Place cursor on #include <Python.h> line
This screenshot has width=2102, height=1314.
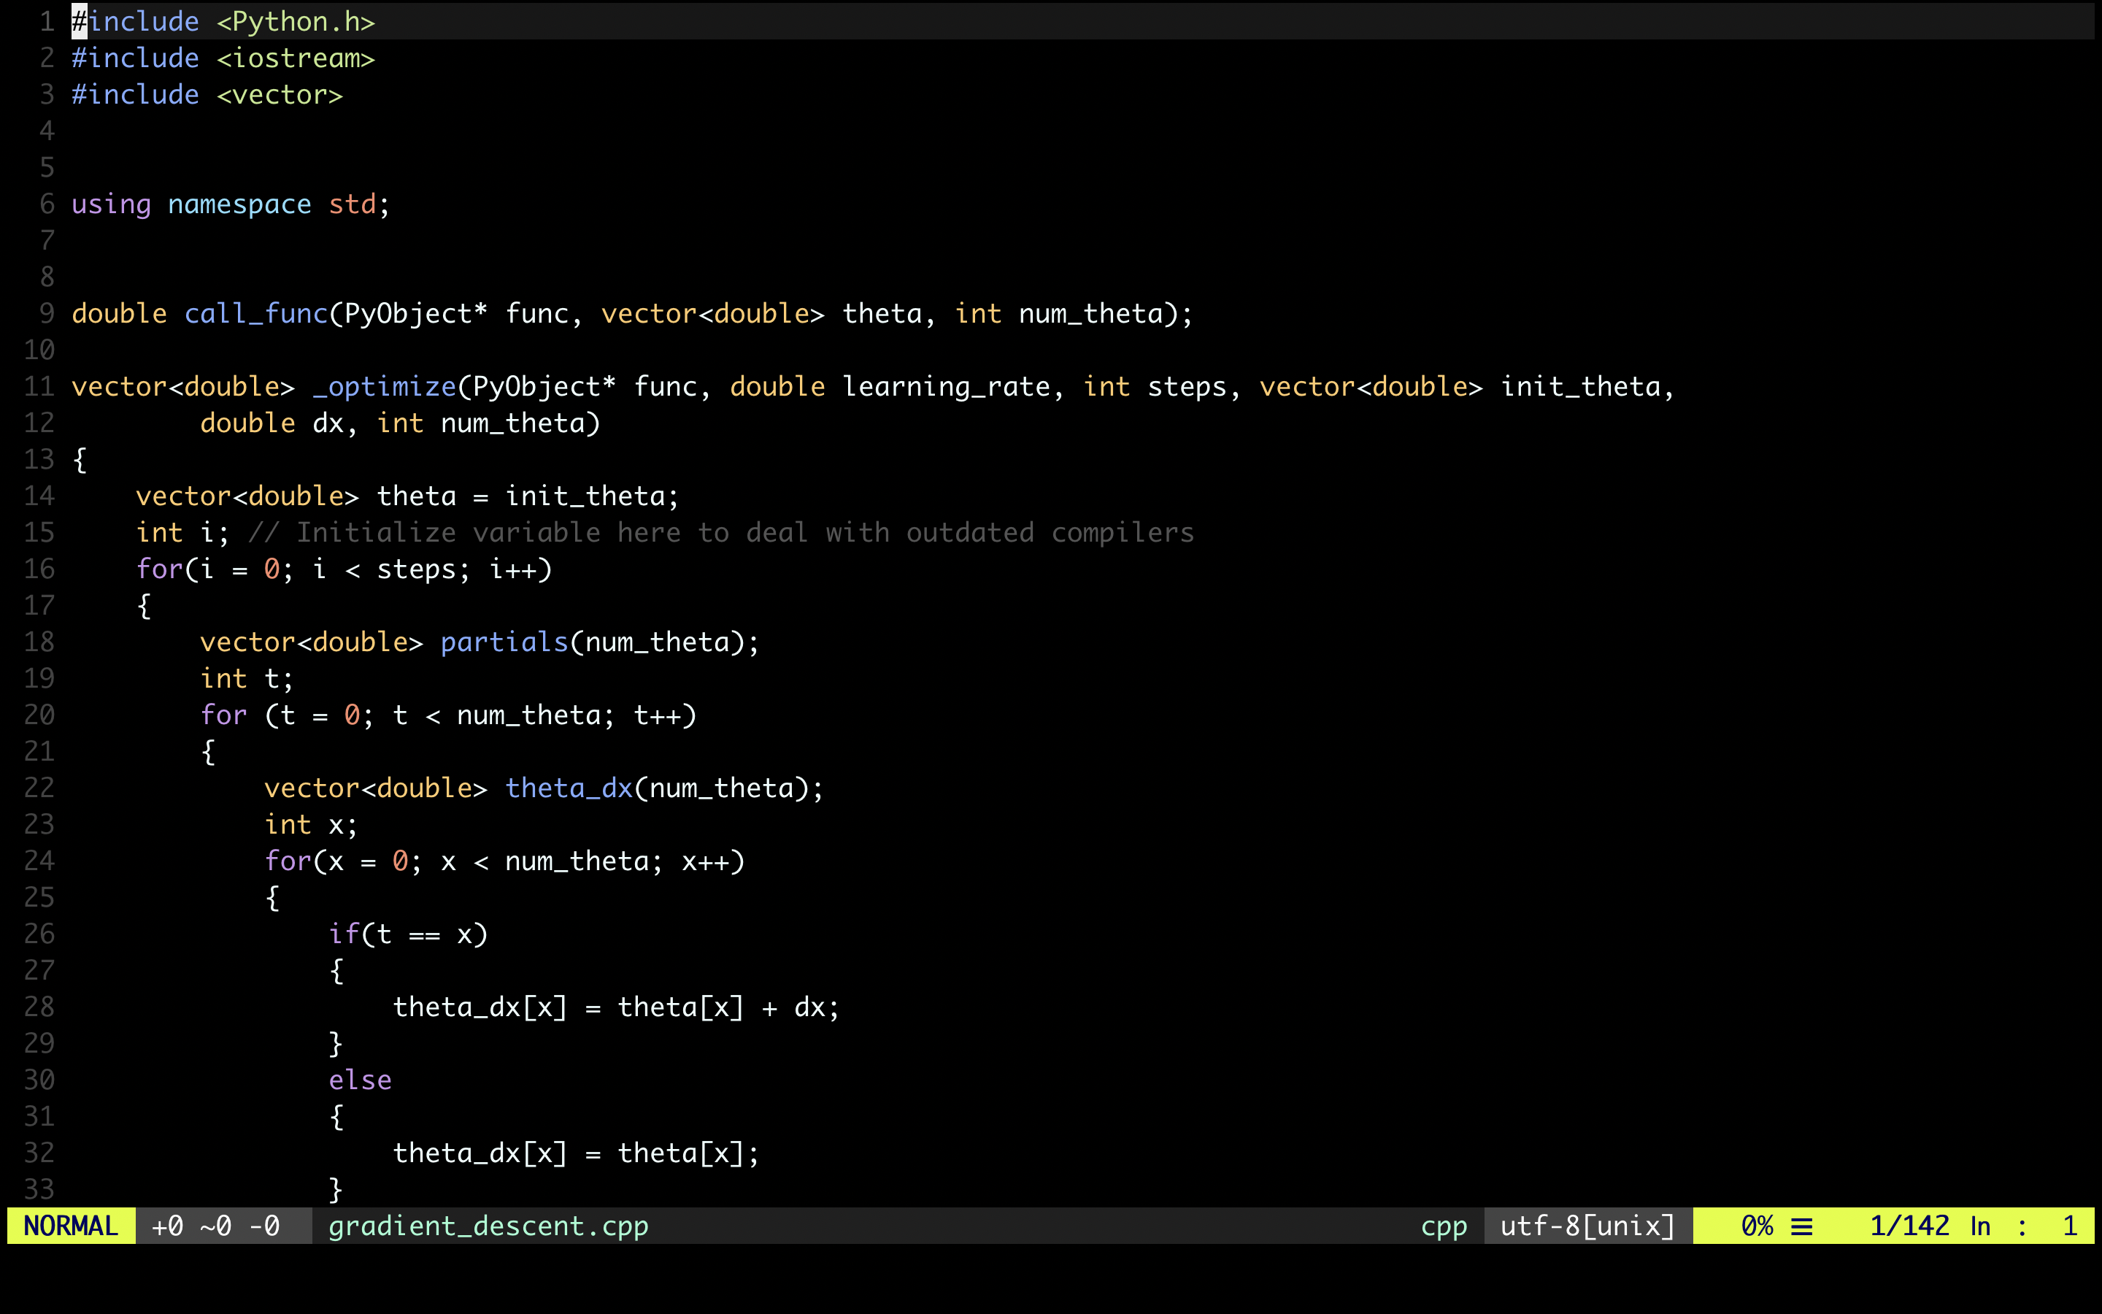pos(223,22)
